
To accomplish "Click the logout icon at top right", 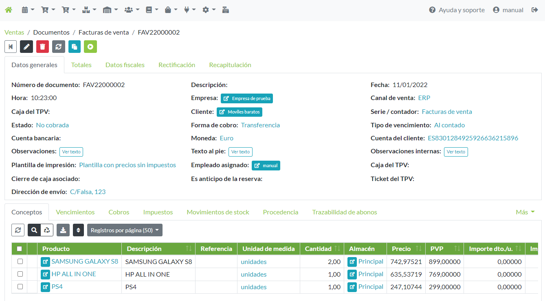I will pos(535,10).
